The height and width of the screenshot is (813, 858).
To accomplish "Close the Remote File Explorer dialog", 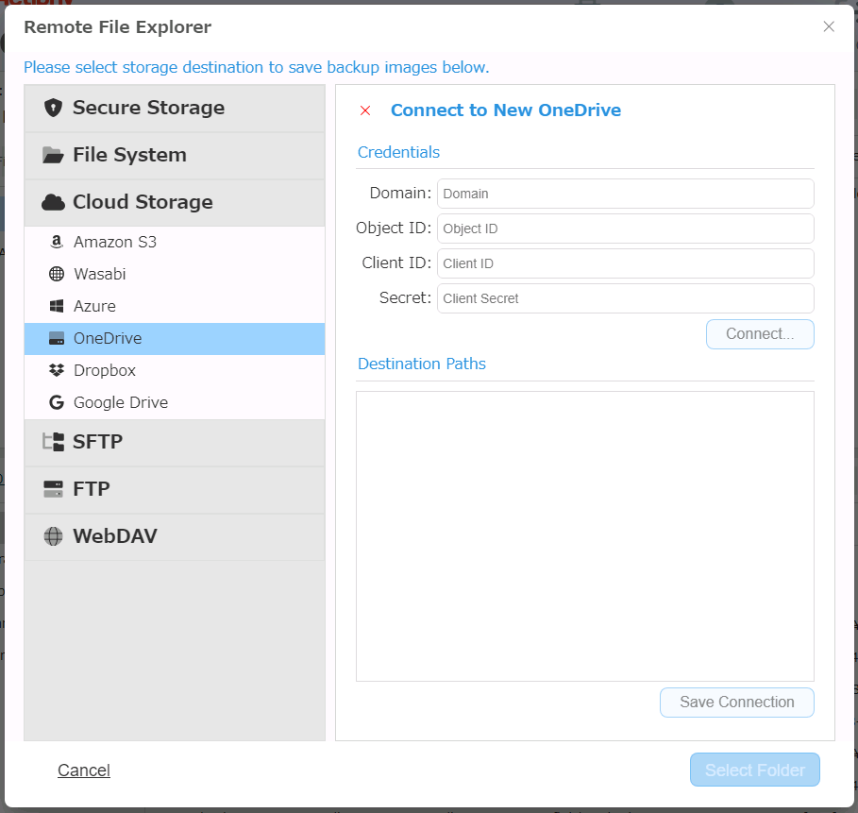I will click(x=829, y=26).
